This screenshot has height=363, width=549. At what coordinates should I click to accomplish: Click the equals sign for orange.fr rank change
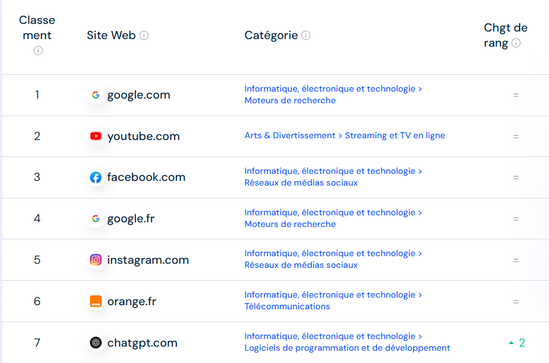point(516,302)
